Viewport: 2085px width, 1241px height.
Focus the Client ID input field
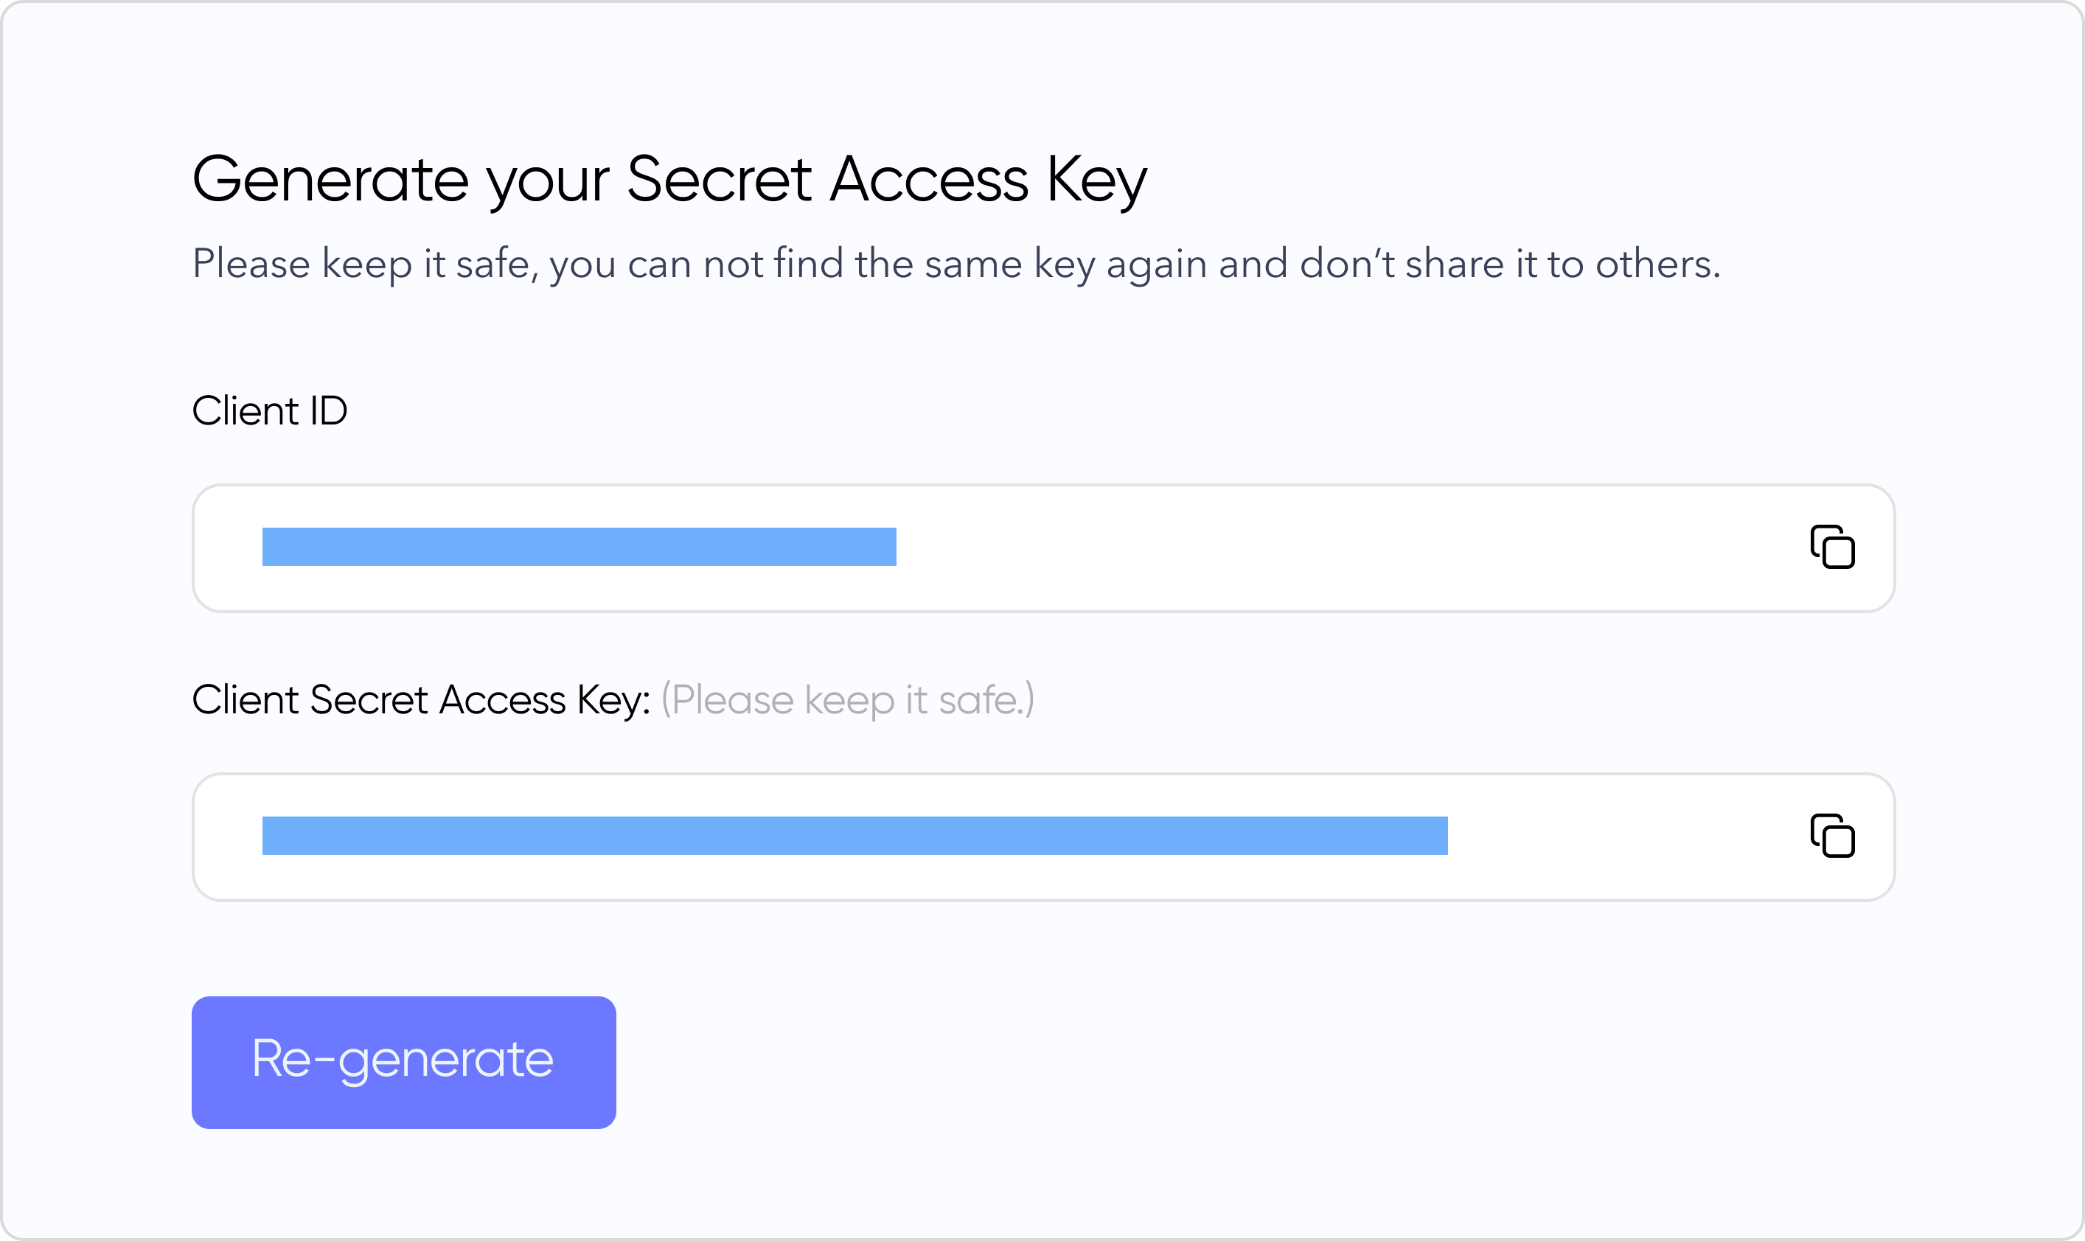[1339, 548]
